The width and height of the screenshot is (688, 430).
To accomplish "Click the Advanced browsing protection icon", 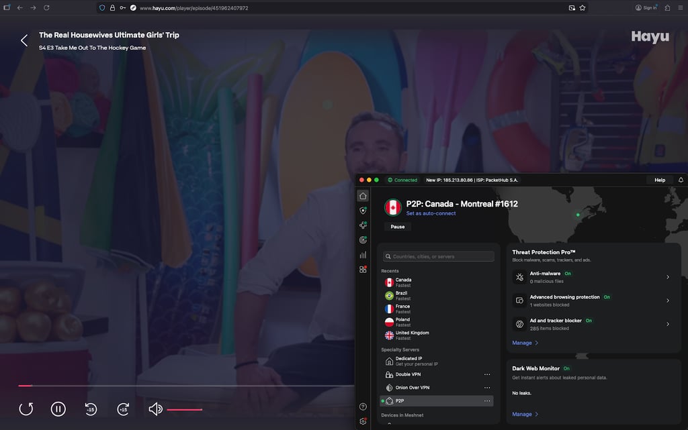I will (x=519, y=301).
